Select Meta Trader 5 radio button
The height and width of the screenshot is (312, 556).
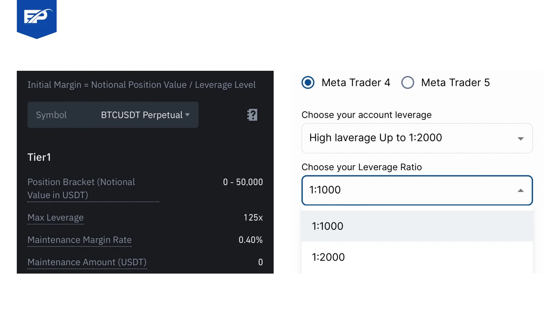click(408, 83)
